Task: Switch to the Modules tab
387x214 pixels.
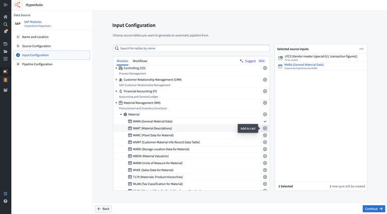Action: click(122, 61)
